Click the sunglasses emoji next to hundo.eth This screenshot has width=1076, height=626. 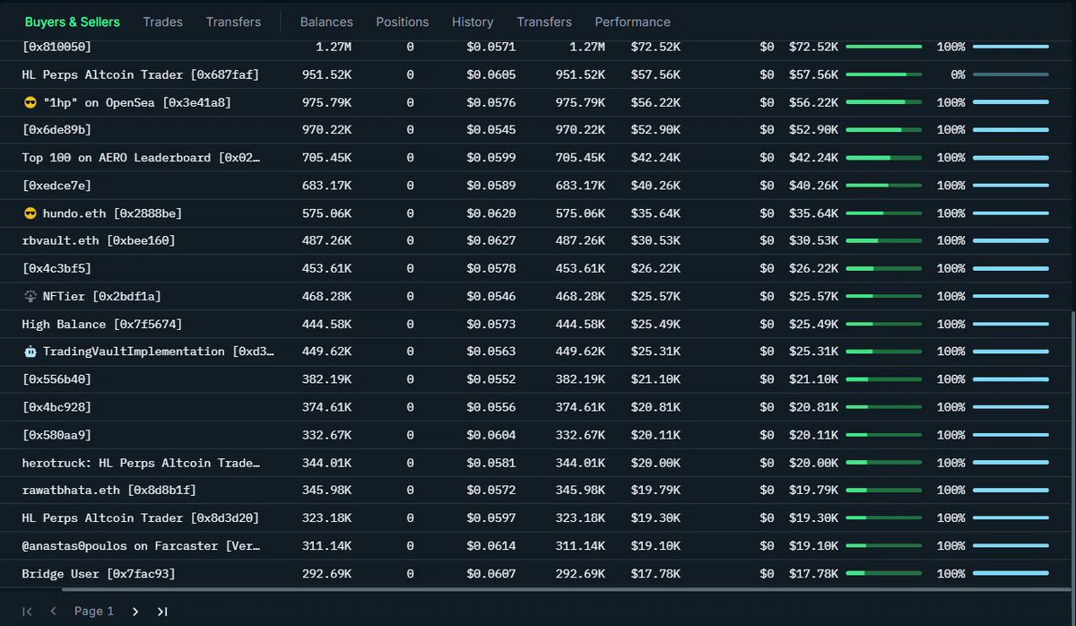pyautogui.click(x=30, y=213)
